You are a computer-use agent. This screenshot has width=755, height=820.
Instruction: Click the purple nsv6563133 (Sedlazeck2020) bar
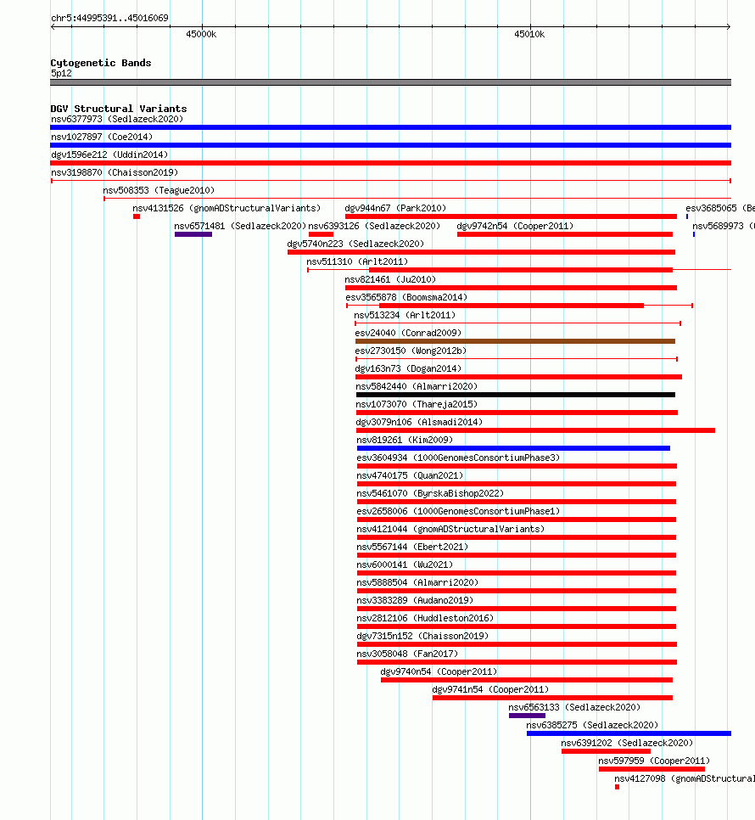(527, 716)
